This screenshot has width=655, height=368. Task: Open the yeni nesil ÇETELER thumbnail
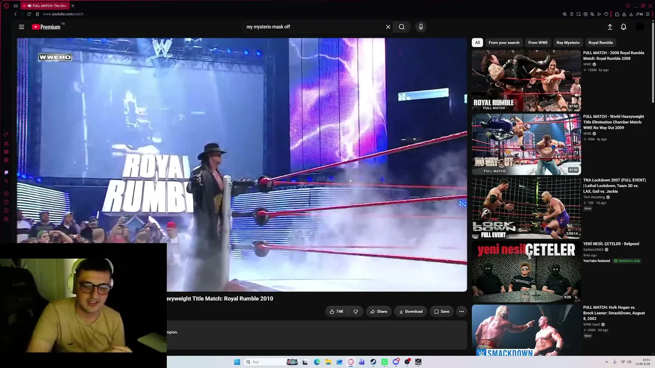tap(526, 272)
